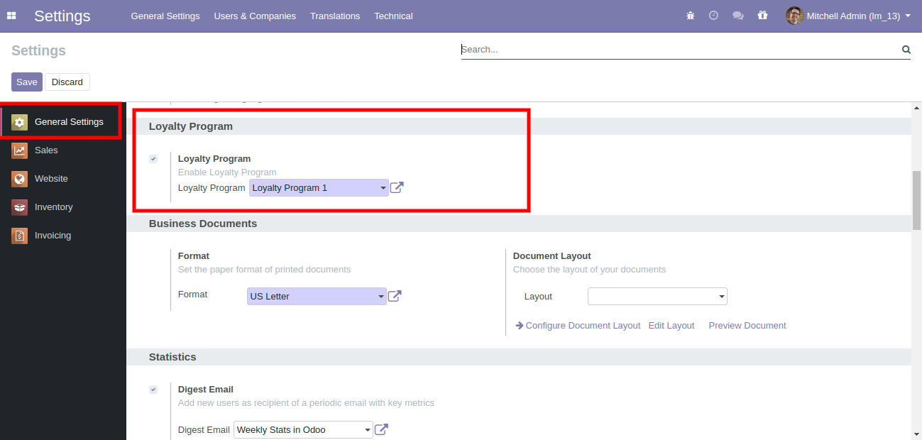Viewport: 922px width, 440px height.
Task: Open external link for Loyalty Program 1
Action: pyautogui.click(x=397, y=188)
